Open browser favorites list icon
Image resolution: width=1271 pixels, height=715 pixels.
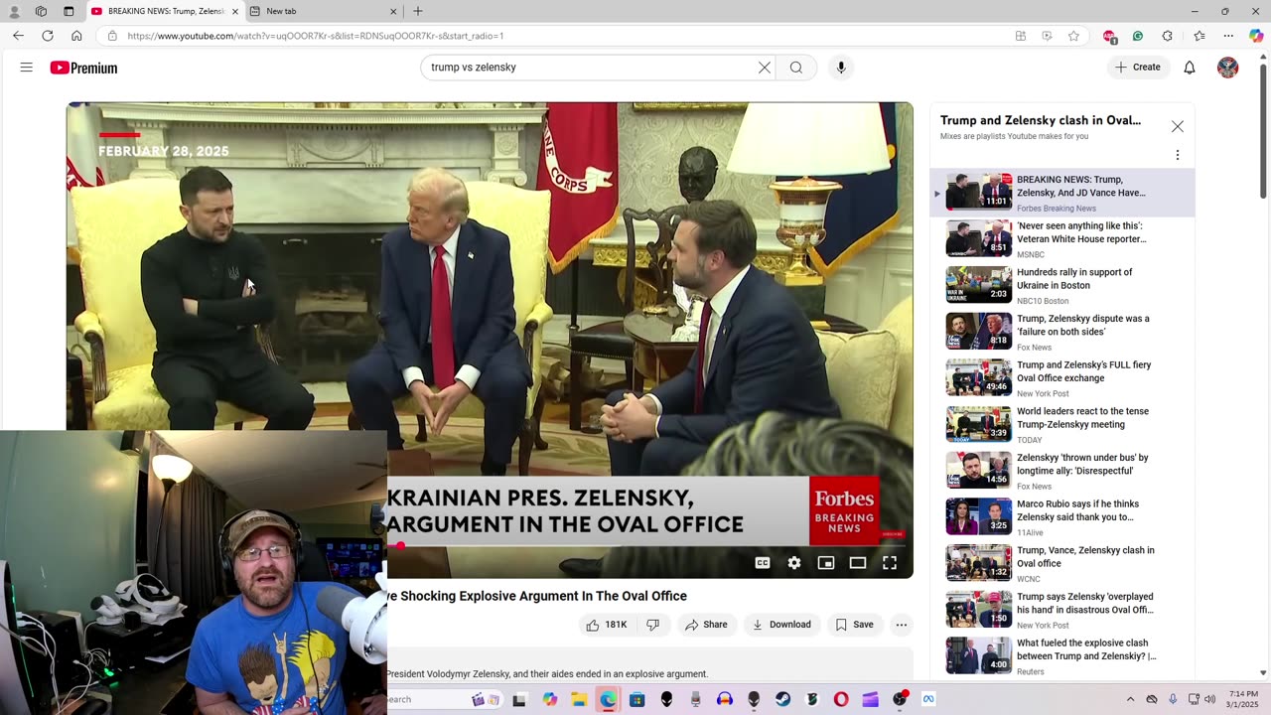coord(1200,36)
